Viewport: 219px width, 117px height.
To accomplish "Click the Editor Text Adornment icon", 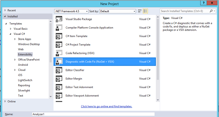I will pos(59,87).
